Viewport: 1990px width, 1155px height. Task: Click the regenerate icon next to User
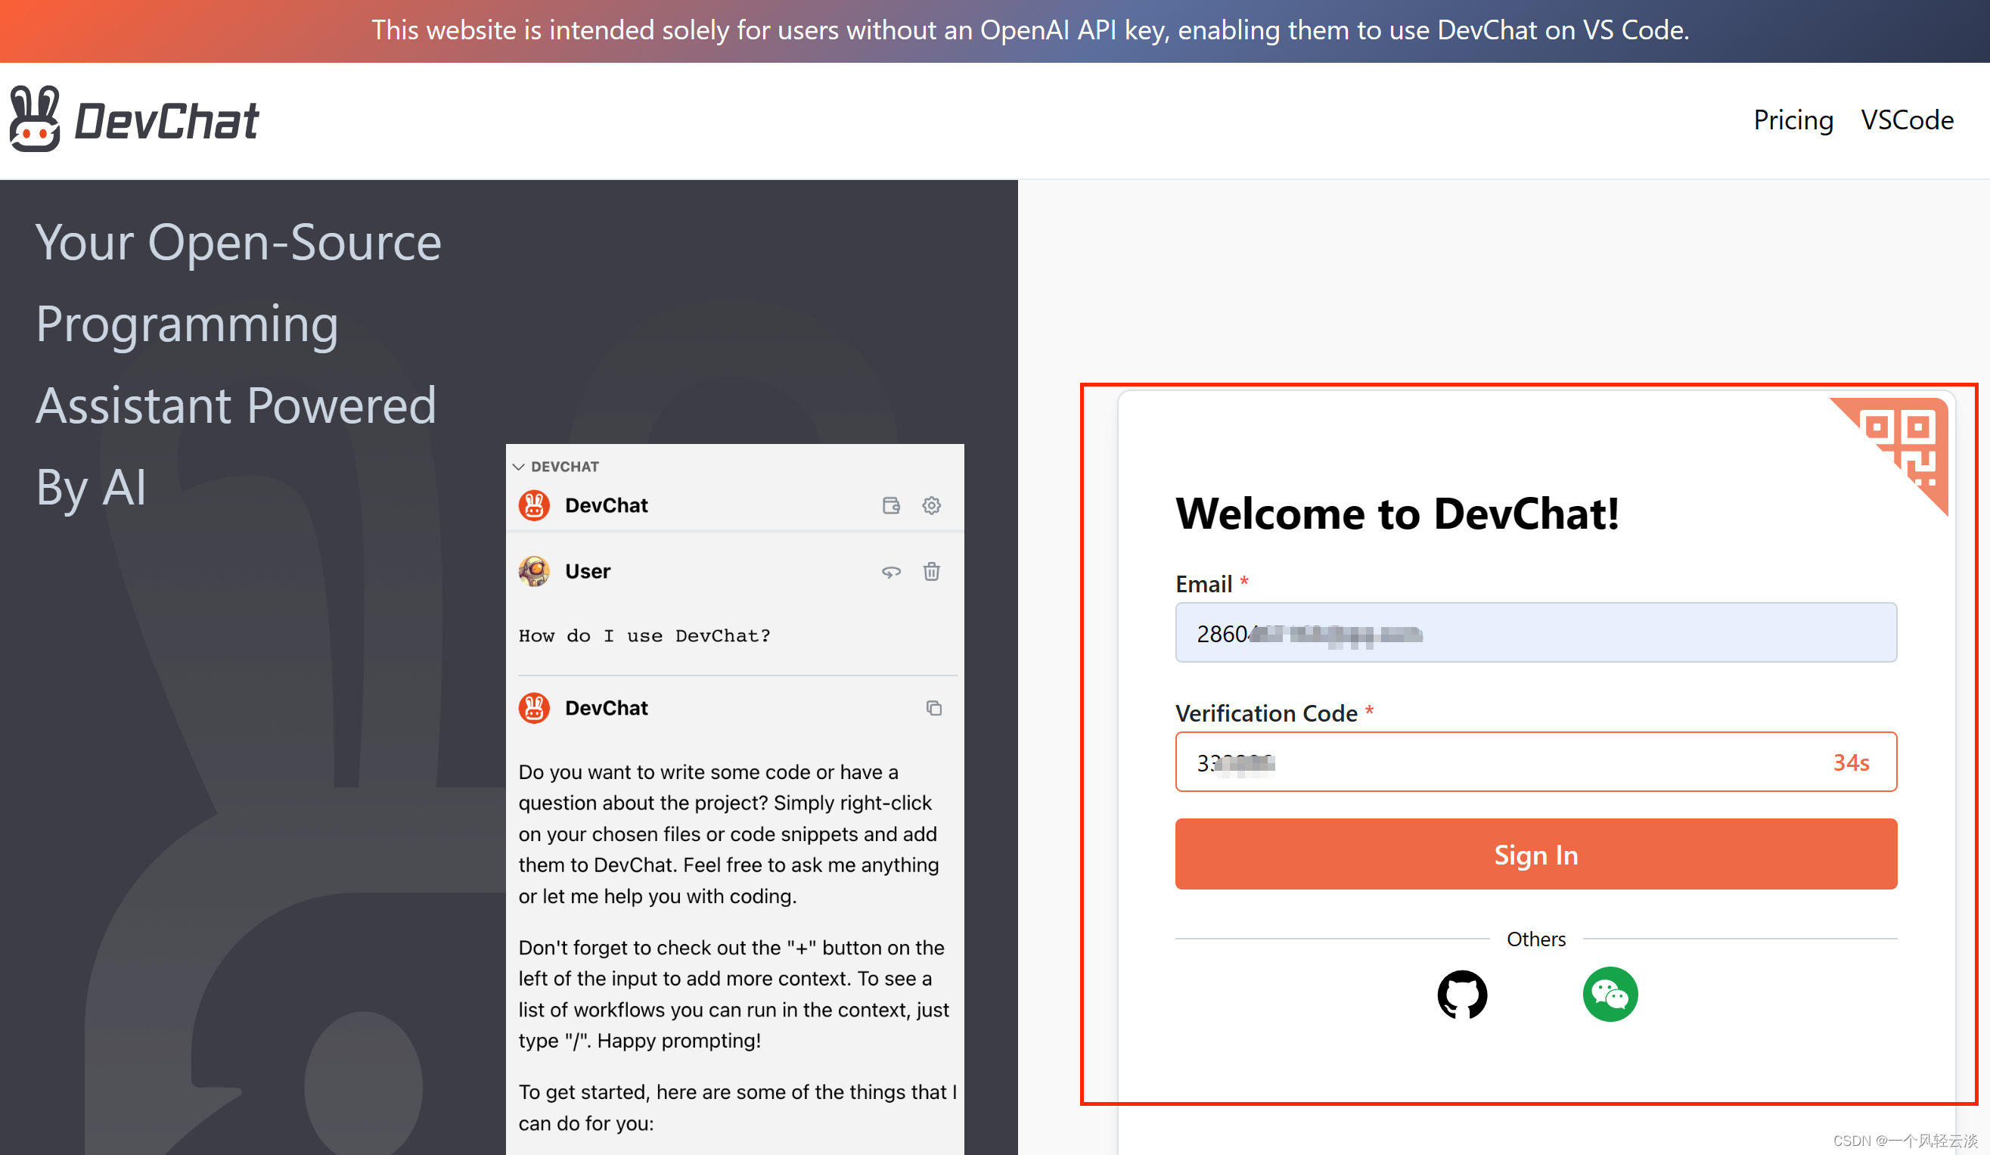click(891, 573)
